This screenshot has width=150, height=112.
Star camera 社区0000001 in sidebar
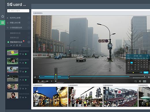[23, 54]
